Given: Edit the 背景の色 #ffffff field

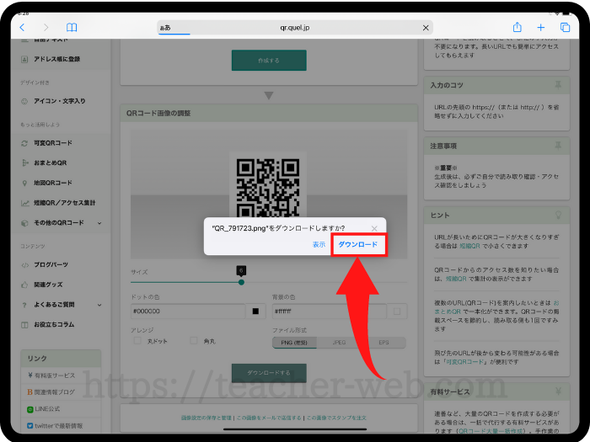Looking at the screenshot, I should coord(330,312).
